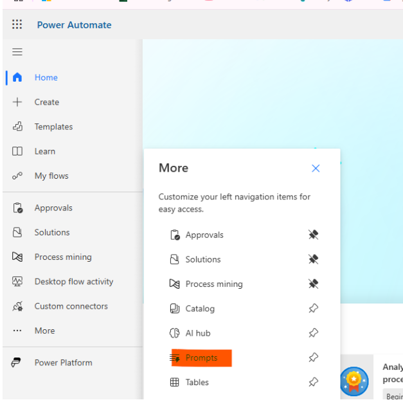Open Tables in the More panel

(x=197, y=383)
